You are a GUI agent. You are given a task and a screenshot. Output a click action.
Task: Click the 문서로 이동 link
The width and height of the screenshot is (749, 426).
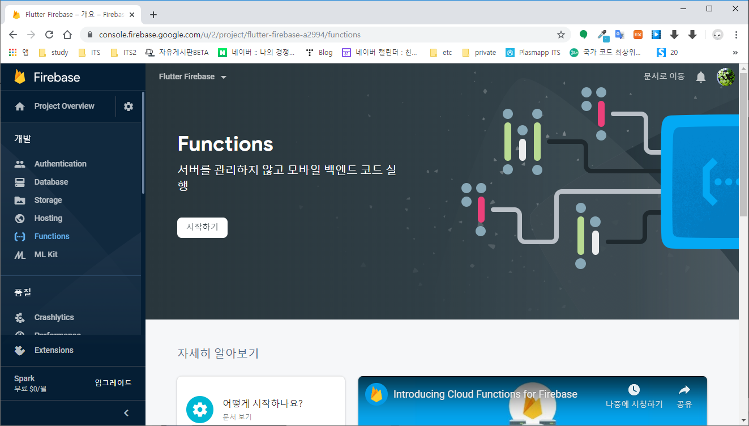pos(664,76)
